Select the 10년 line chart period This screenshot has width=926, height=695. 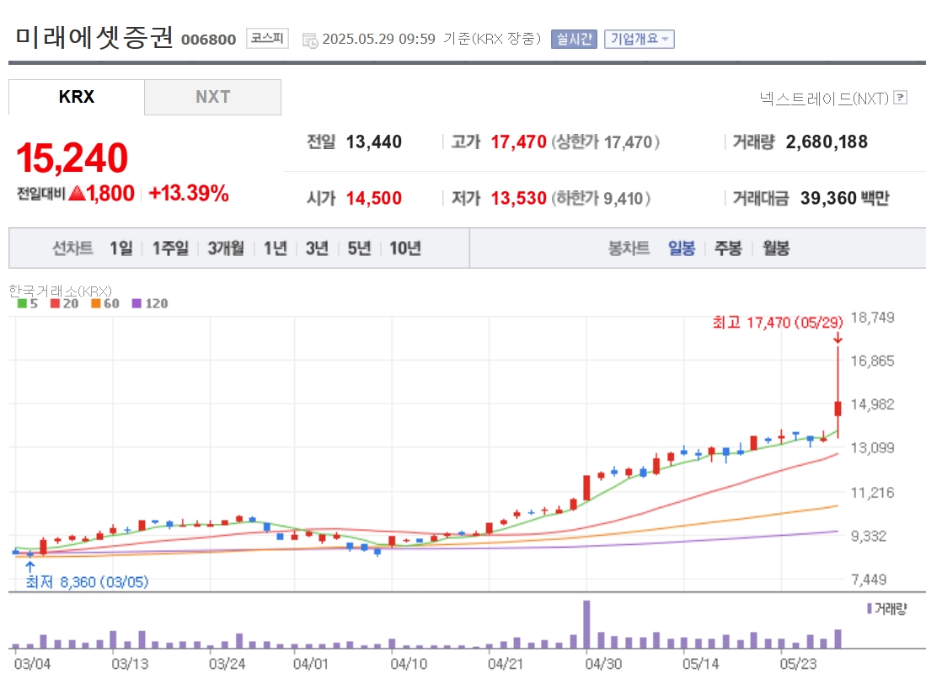(405, 248)
